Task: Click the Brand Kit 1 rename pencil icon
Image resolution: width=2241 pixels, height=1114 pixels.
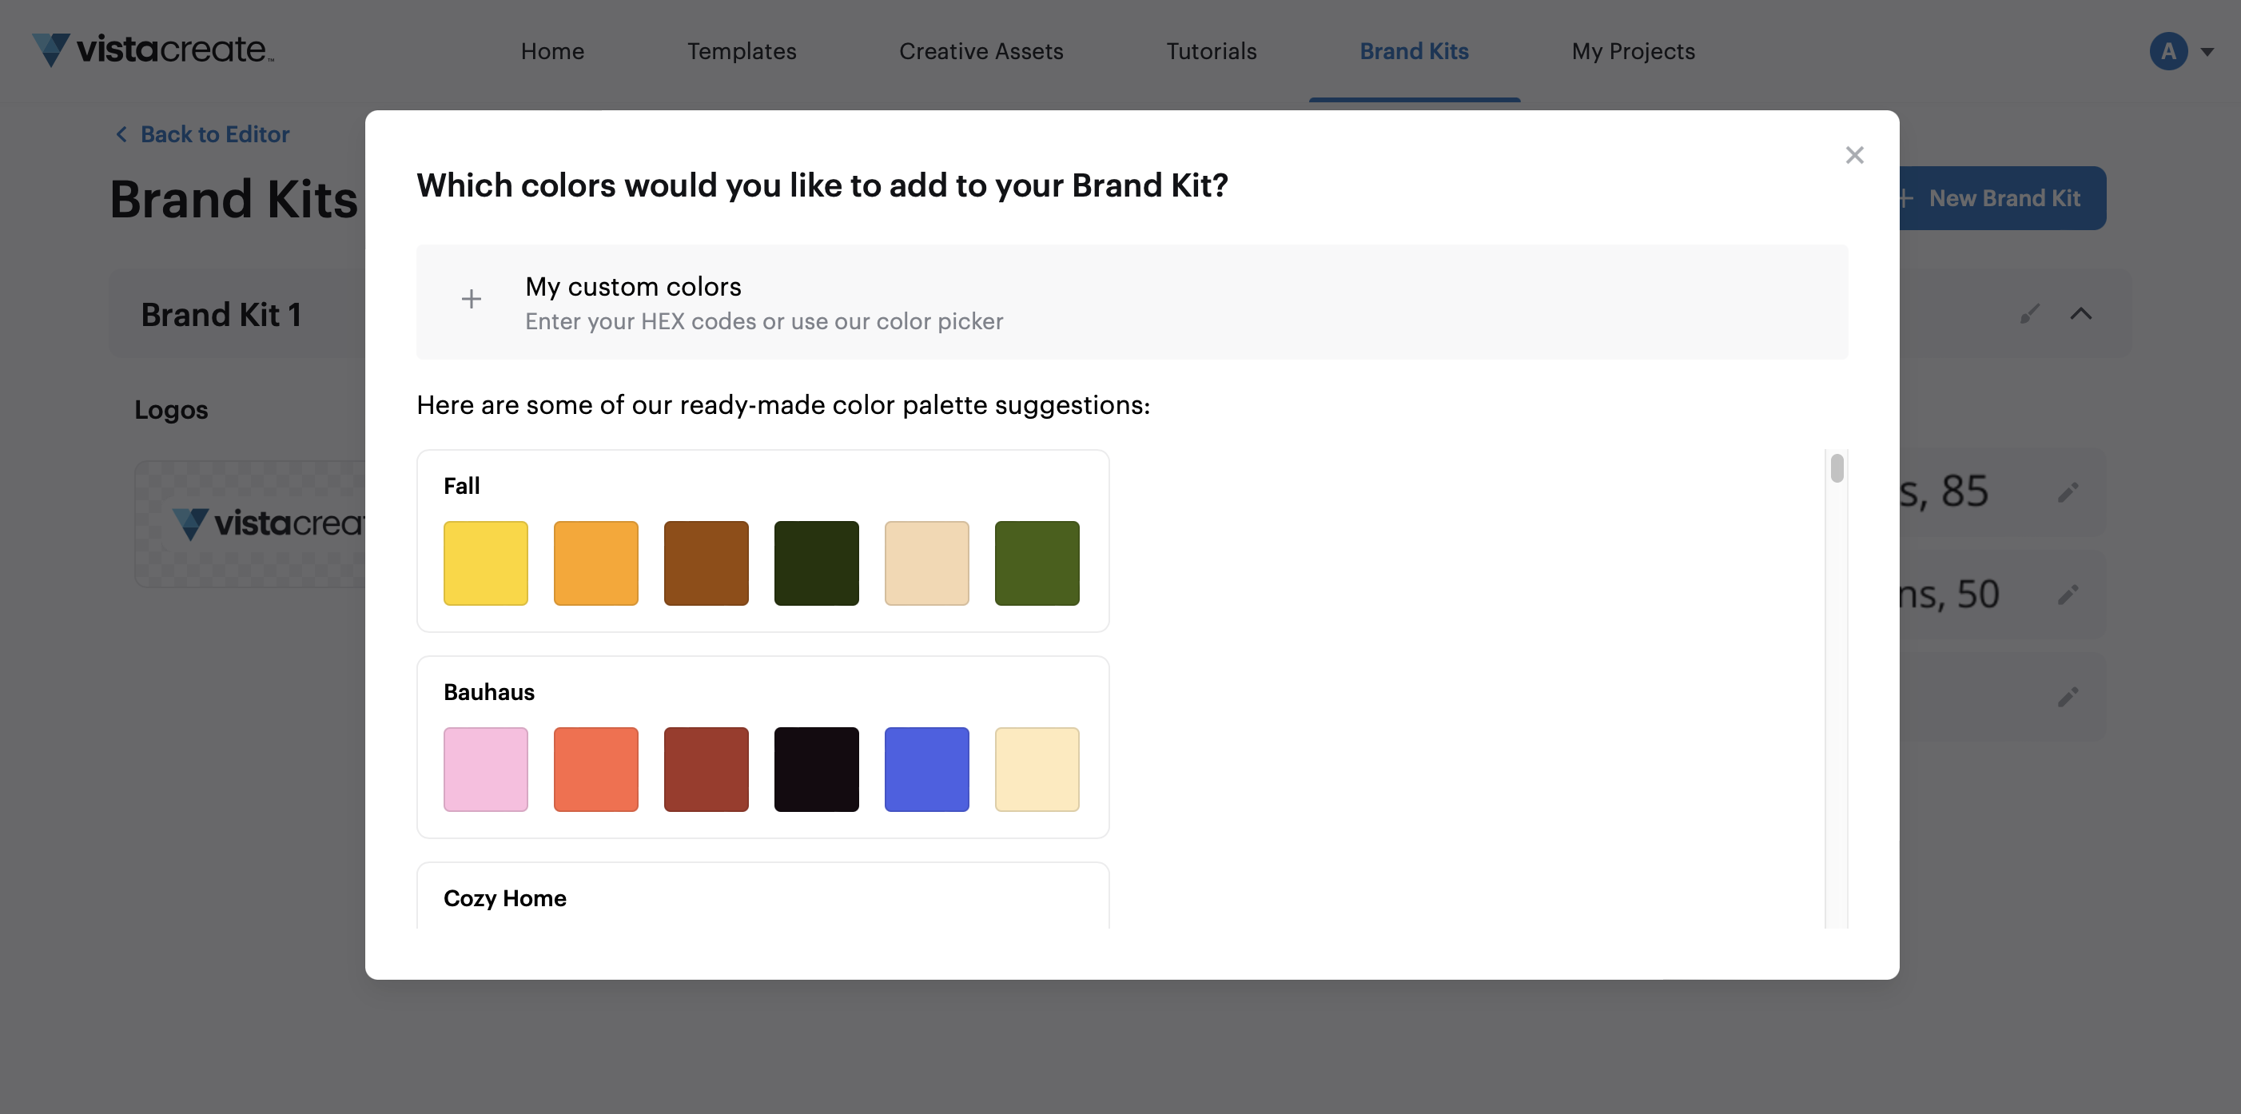Action: coord(2029,314)
